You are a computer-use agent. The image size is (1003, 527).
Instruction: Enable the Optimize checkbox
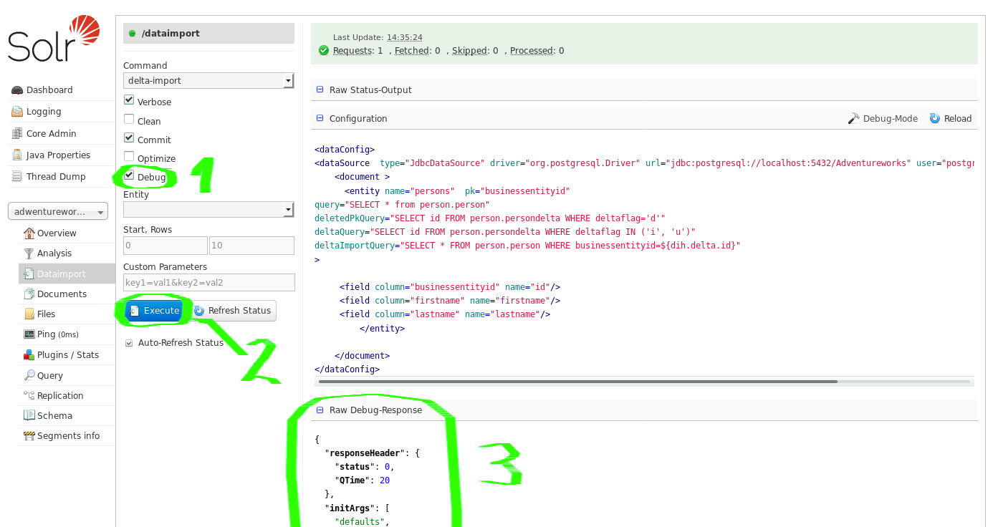click(x=128, y=158)
